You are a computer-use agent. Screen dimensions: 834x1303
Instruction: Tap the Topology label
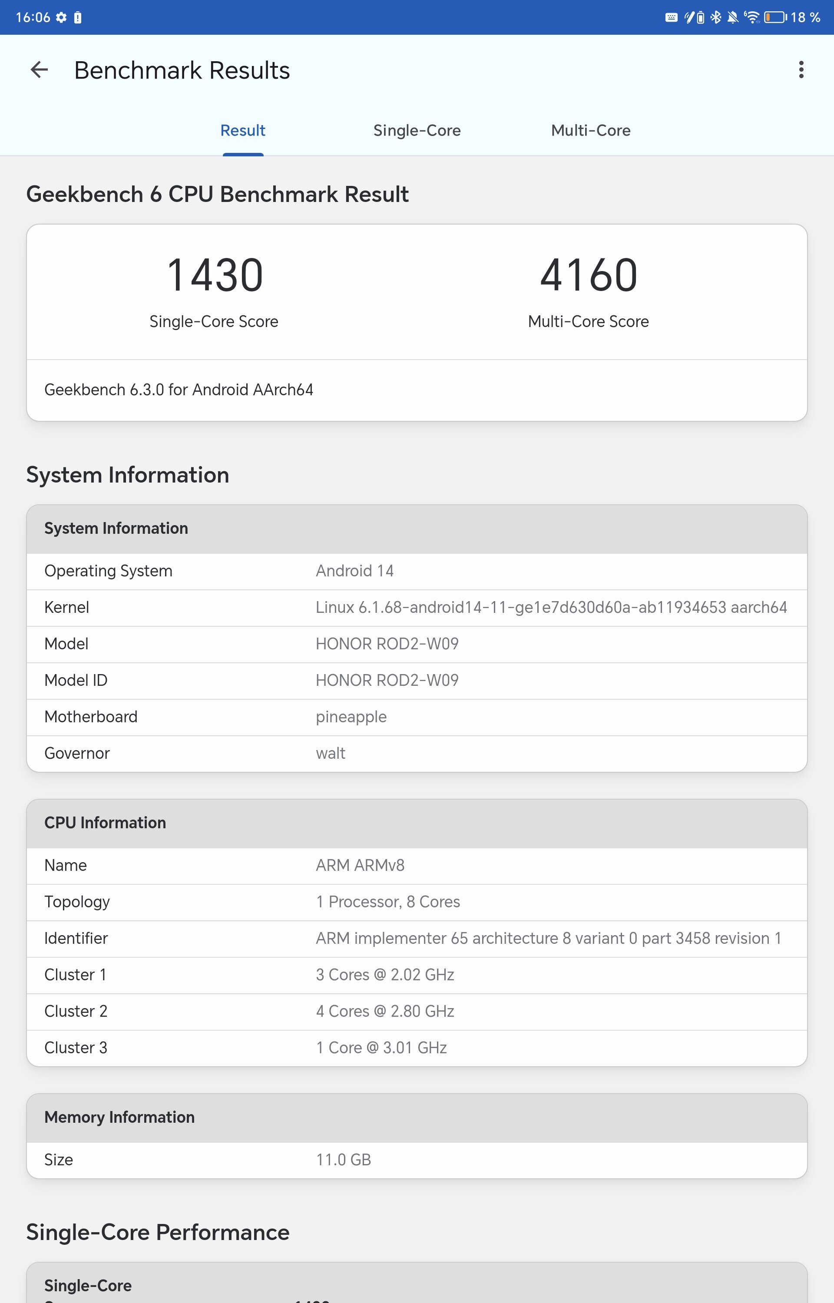point(77,903)
